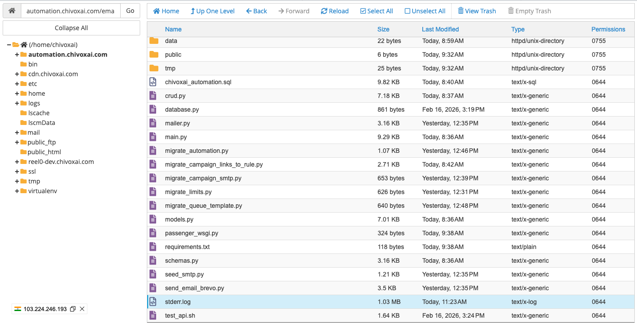Collapse the /home/chivoxai root tree node

(9, 45)
